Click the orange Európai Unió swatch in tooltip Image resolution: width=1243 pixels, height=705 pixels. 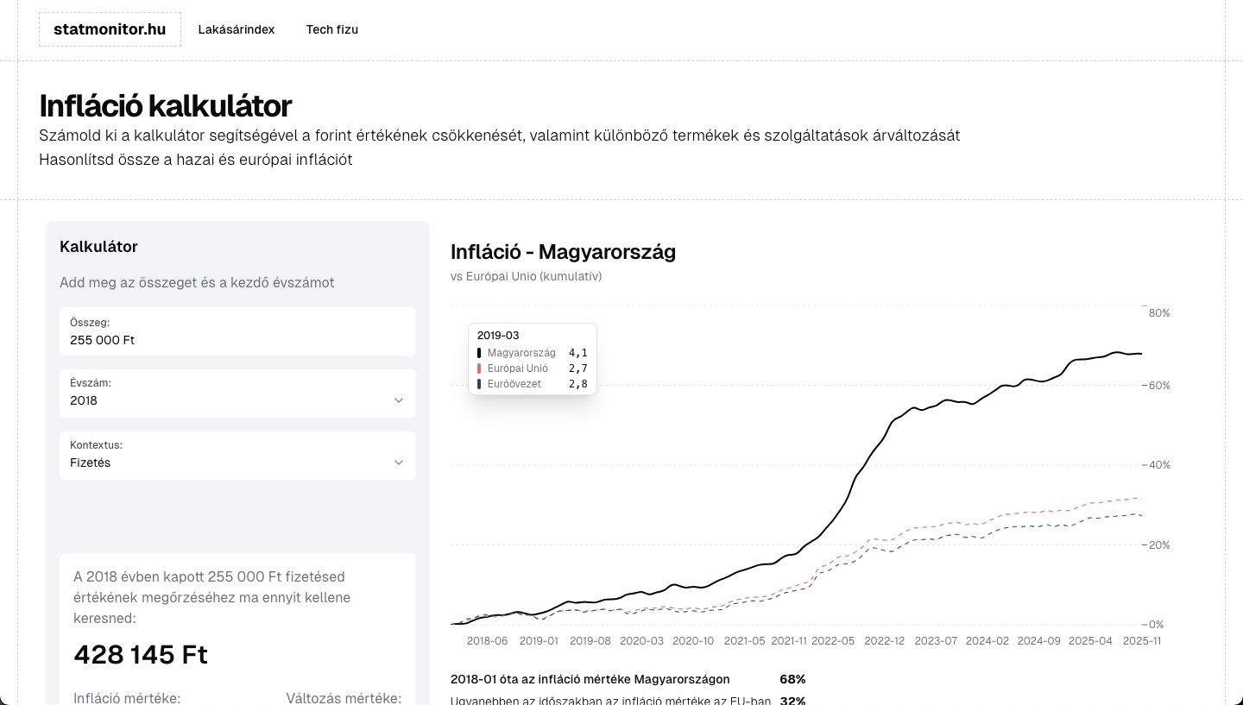click(479, 368)
